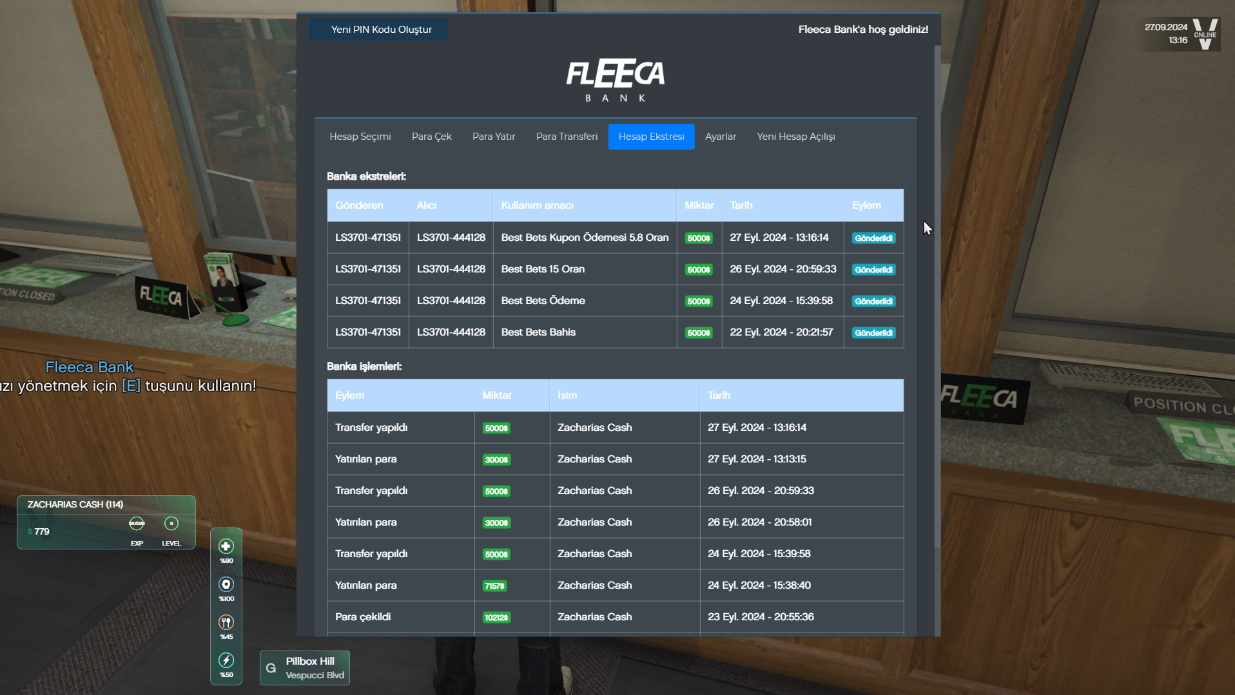
Task: Click 'Yatırılan para' dated 27 Eyl. 13:13:15
Action: click(x=366, y=459)
